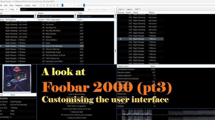215x120 pixels.
Task: Select track 01 Seven Wishes
Action: point(42,40)
